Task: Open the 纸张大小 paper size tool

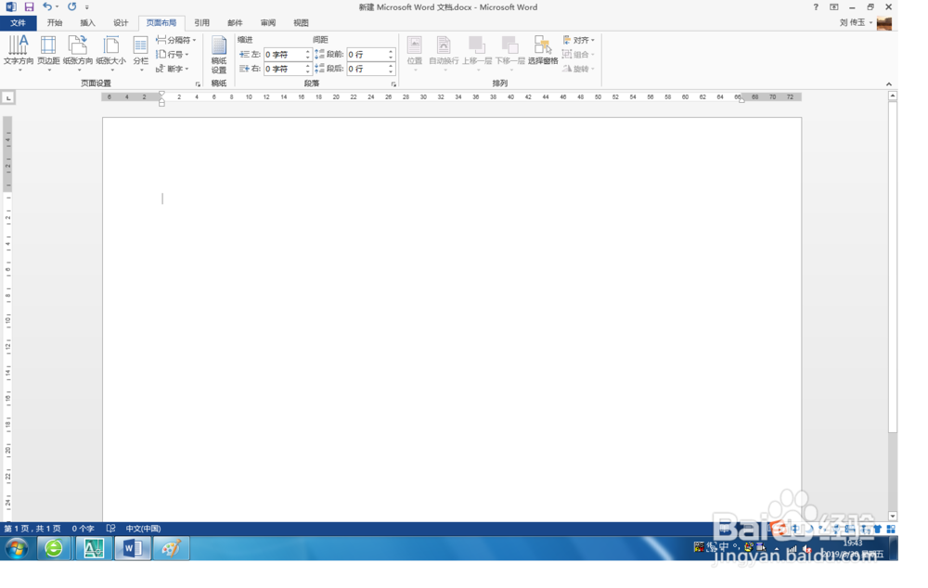Action: click(x=108, y=46)
